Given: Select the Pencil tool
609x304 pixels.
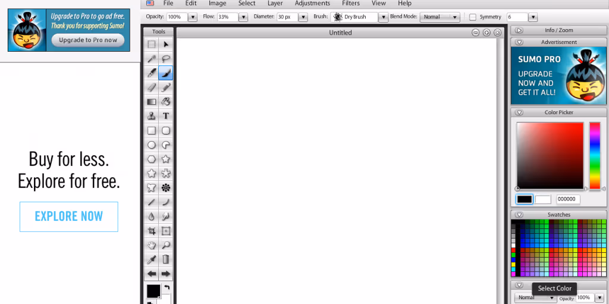Looking at the screenshot, I should click(166, 87).
